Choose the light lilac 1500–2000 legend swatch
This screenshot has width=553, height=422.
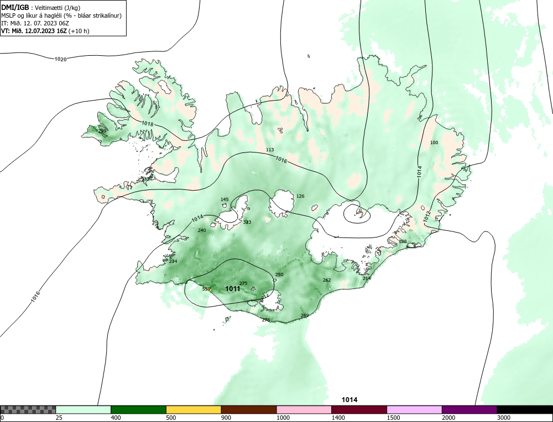point(414,410)
